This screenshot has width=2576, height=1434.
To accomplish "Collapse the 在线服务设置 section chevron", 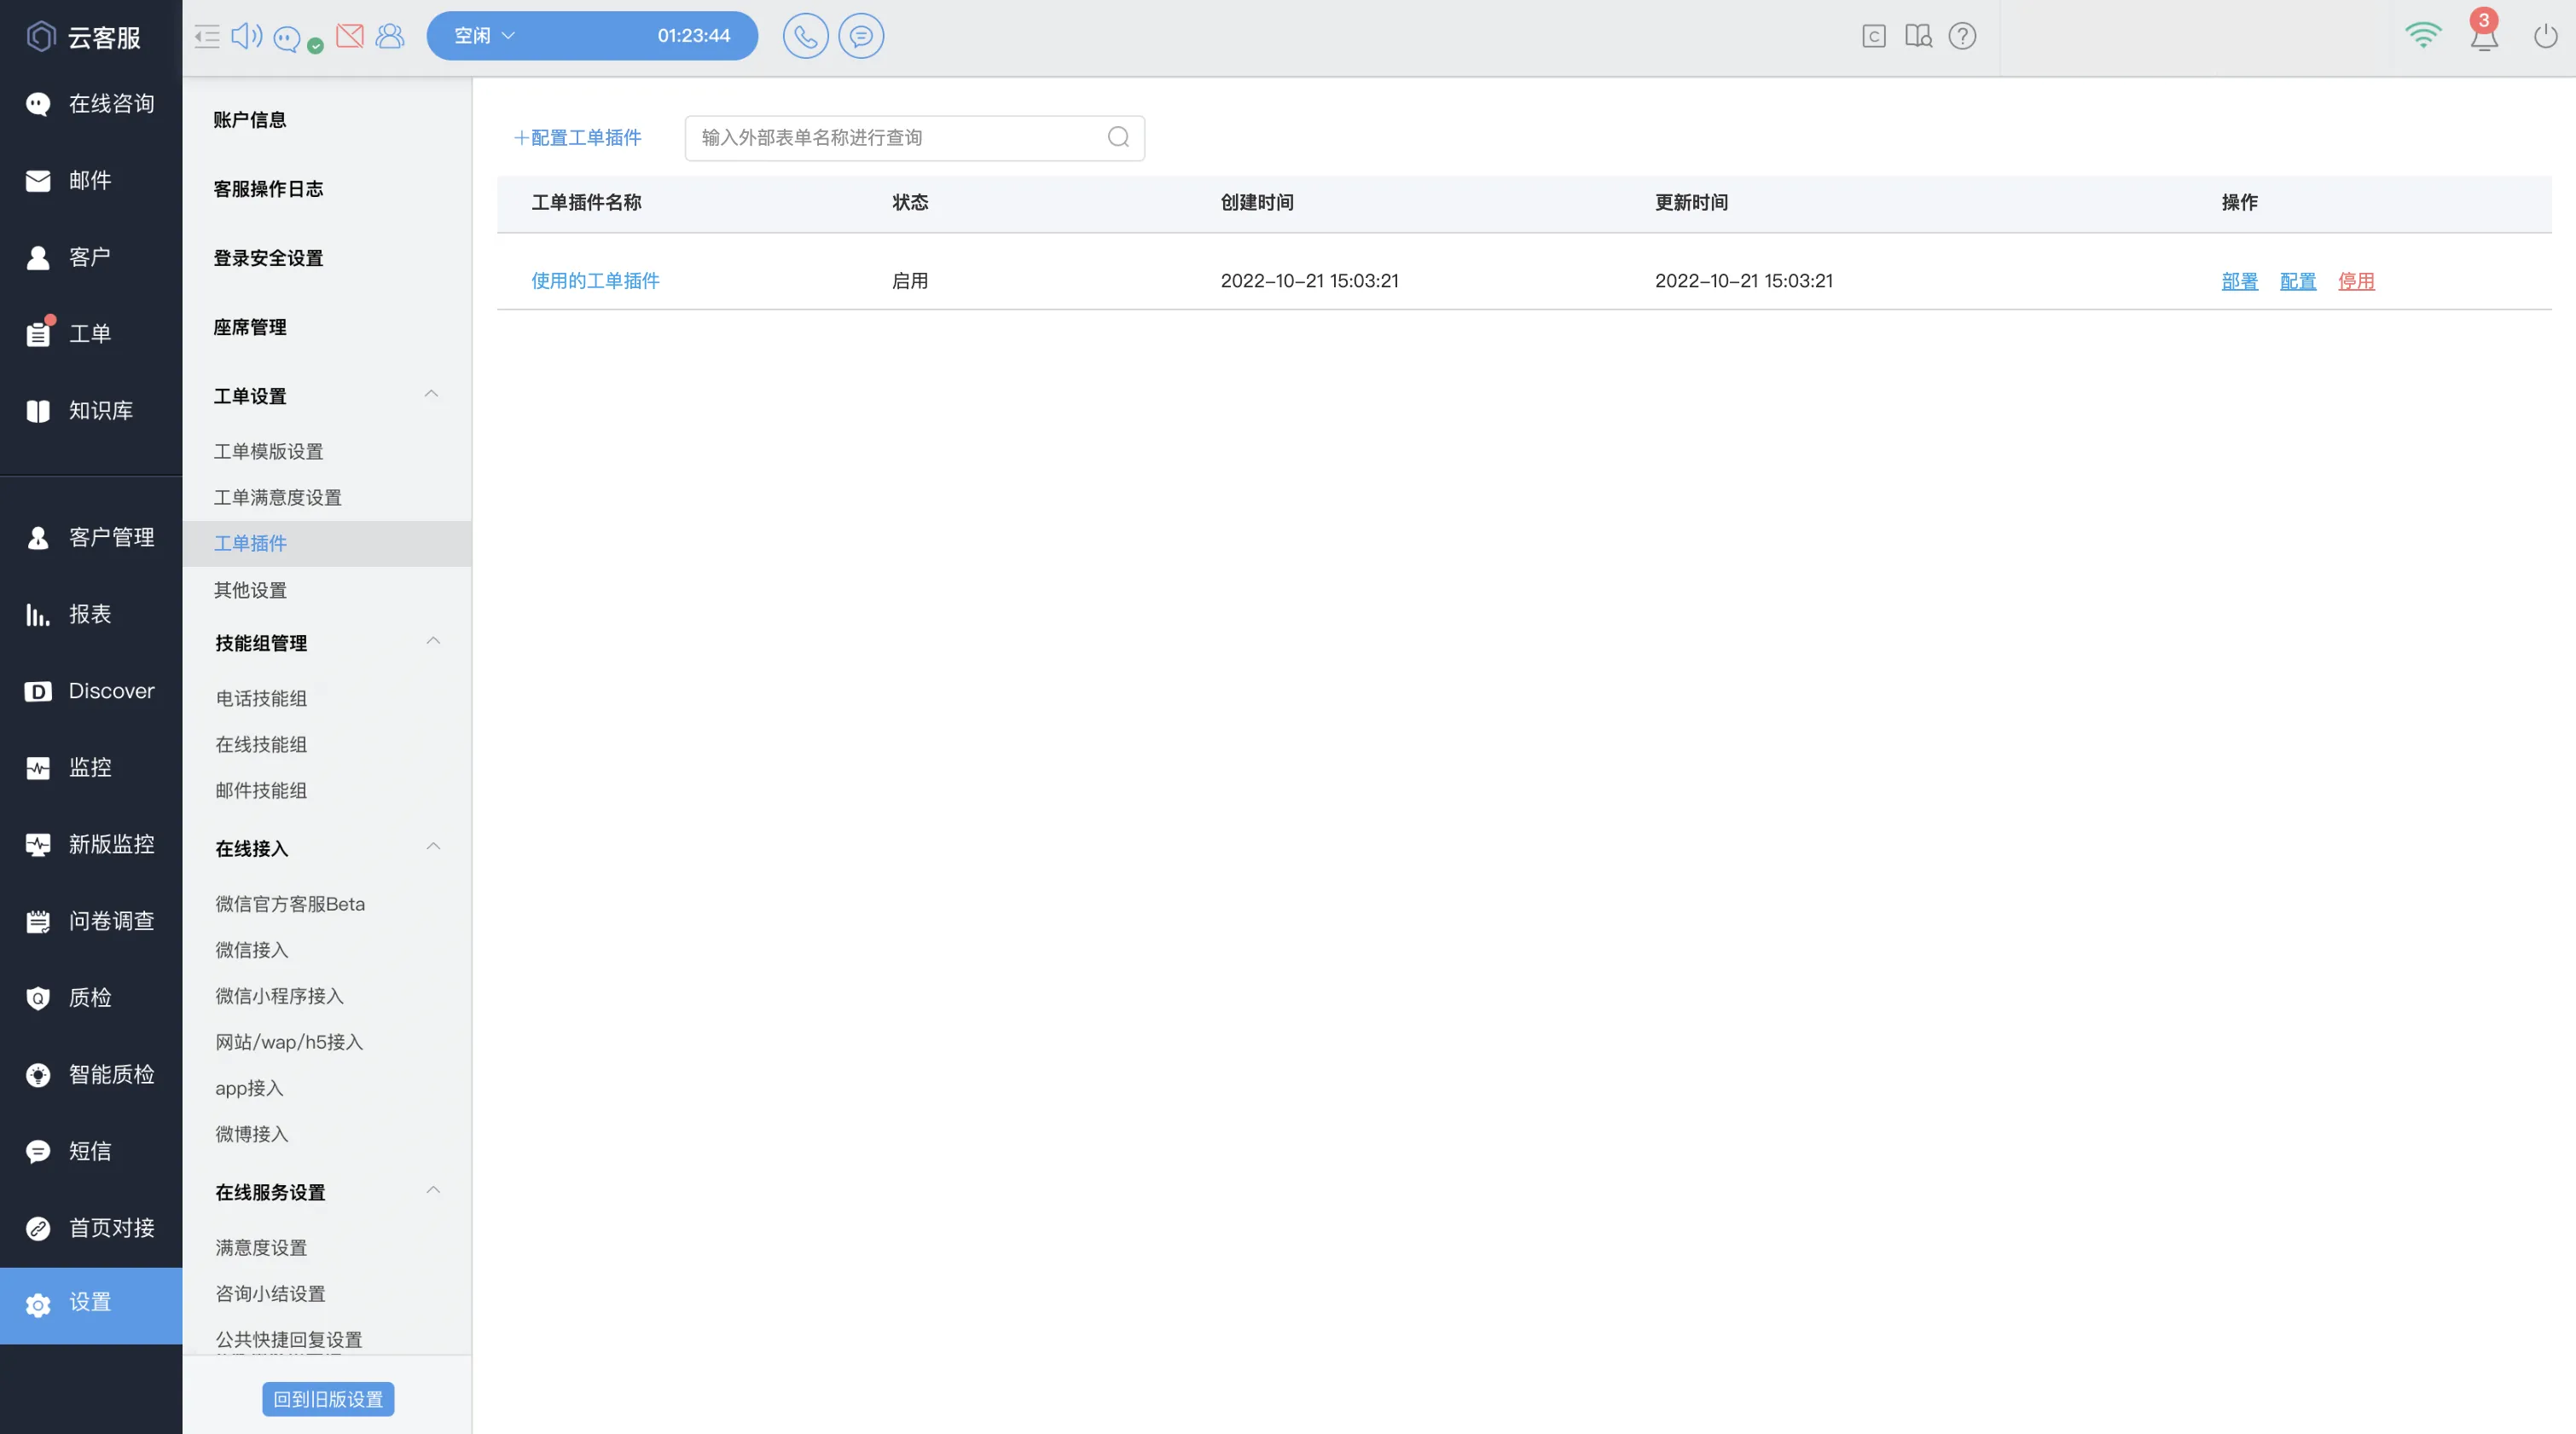I will tap(433, 1190).
